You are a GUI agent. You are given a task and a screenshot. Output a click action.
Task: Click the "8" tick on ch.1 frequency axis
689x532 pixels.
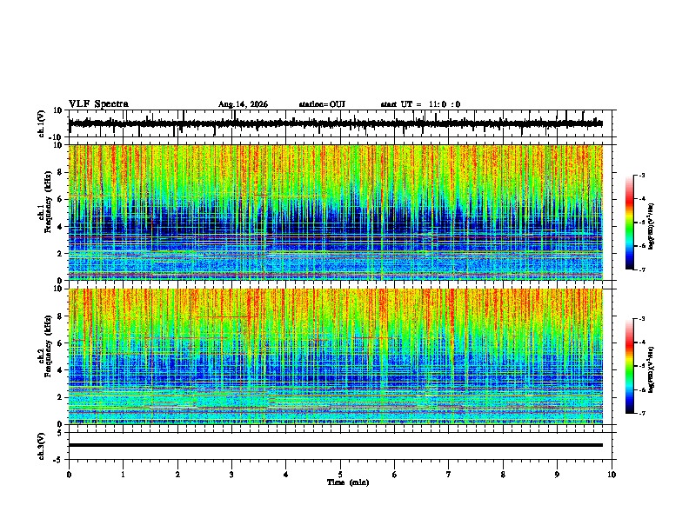(x=60, y=172)
